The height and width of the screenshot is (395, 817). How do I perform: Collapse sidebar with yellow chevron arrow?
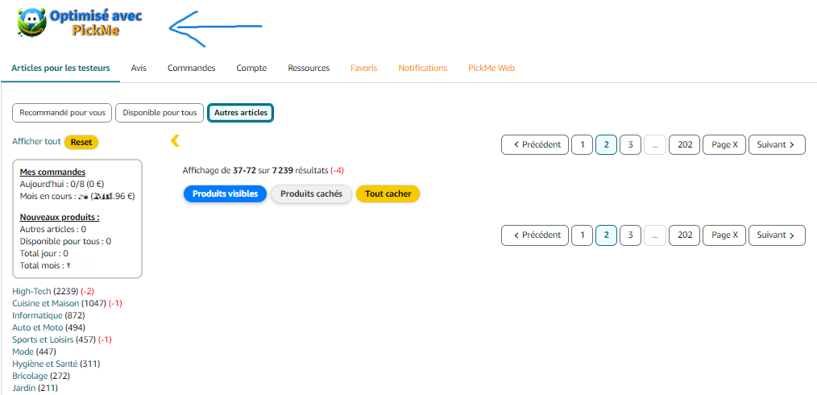click(175, 141)
